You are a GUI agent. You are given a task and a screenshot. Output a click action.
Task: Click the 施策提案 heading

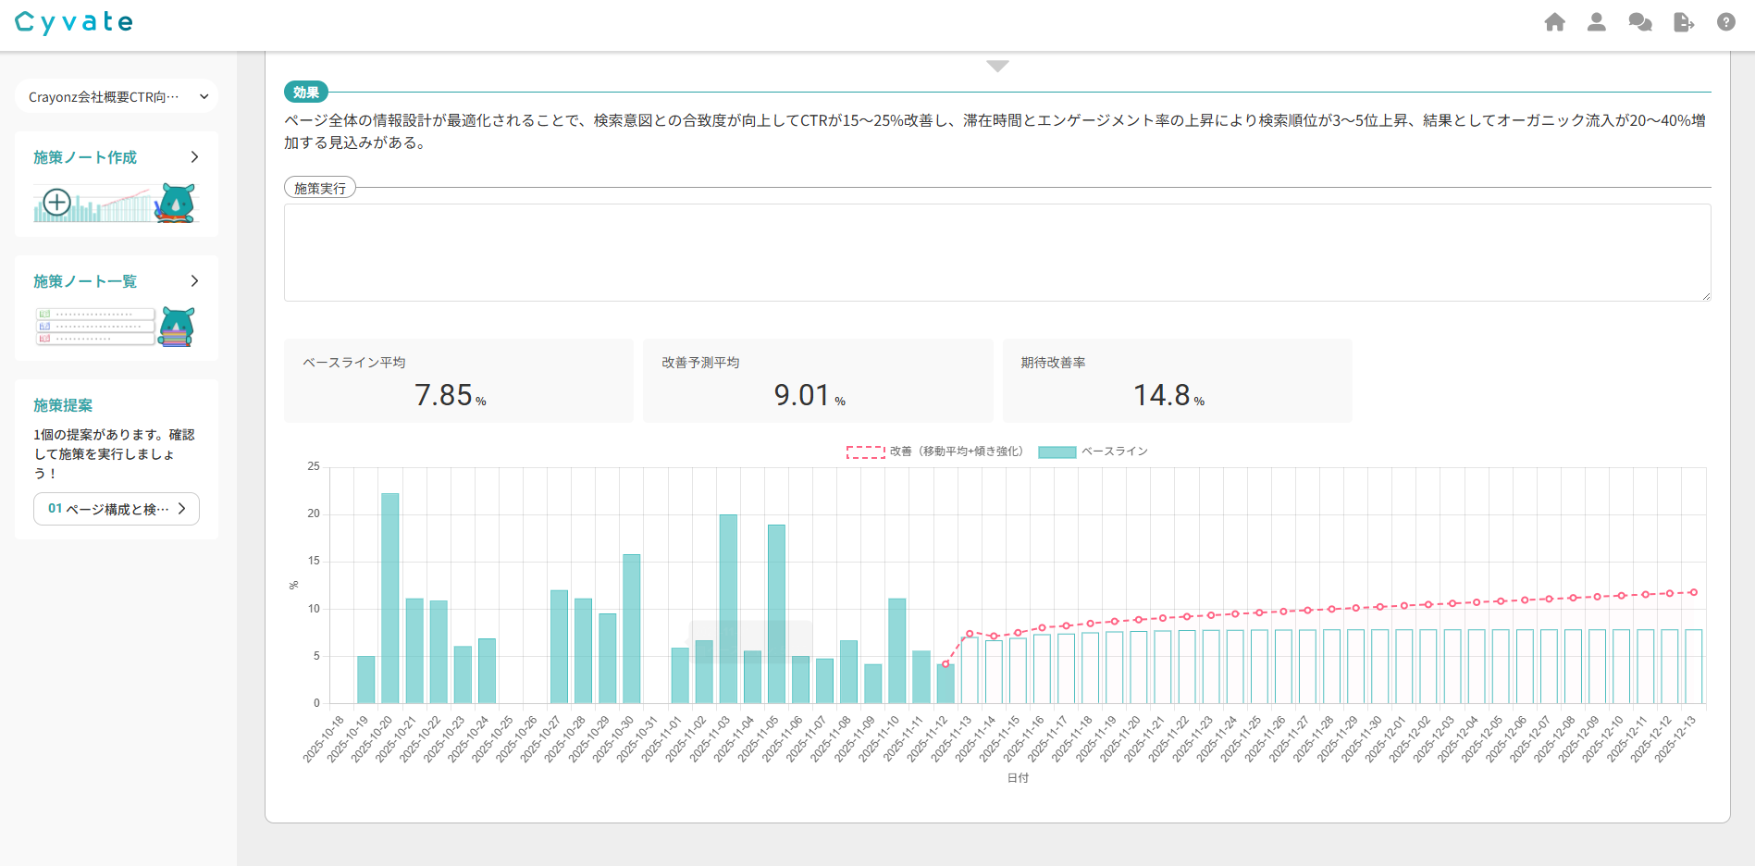63,405
